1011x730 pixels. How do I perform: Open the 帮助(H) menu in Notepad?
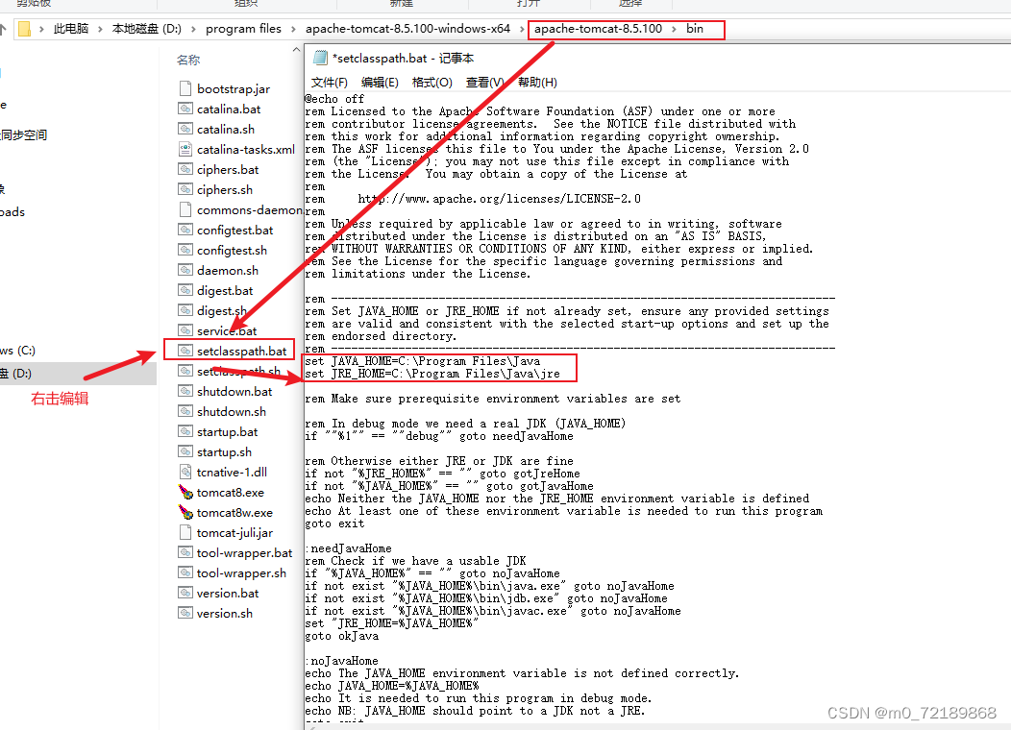click(x=537, y=82)
